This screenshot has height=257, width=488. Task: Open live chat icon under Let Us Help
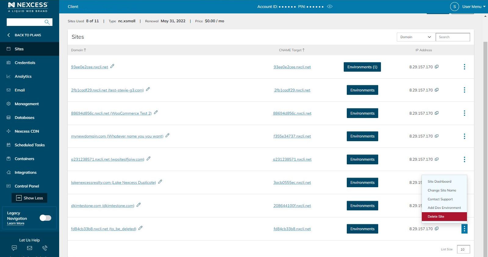tap(14, 248)
